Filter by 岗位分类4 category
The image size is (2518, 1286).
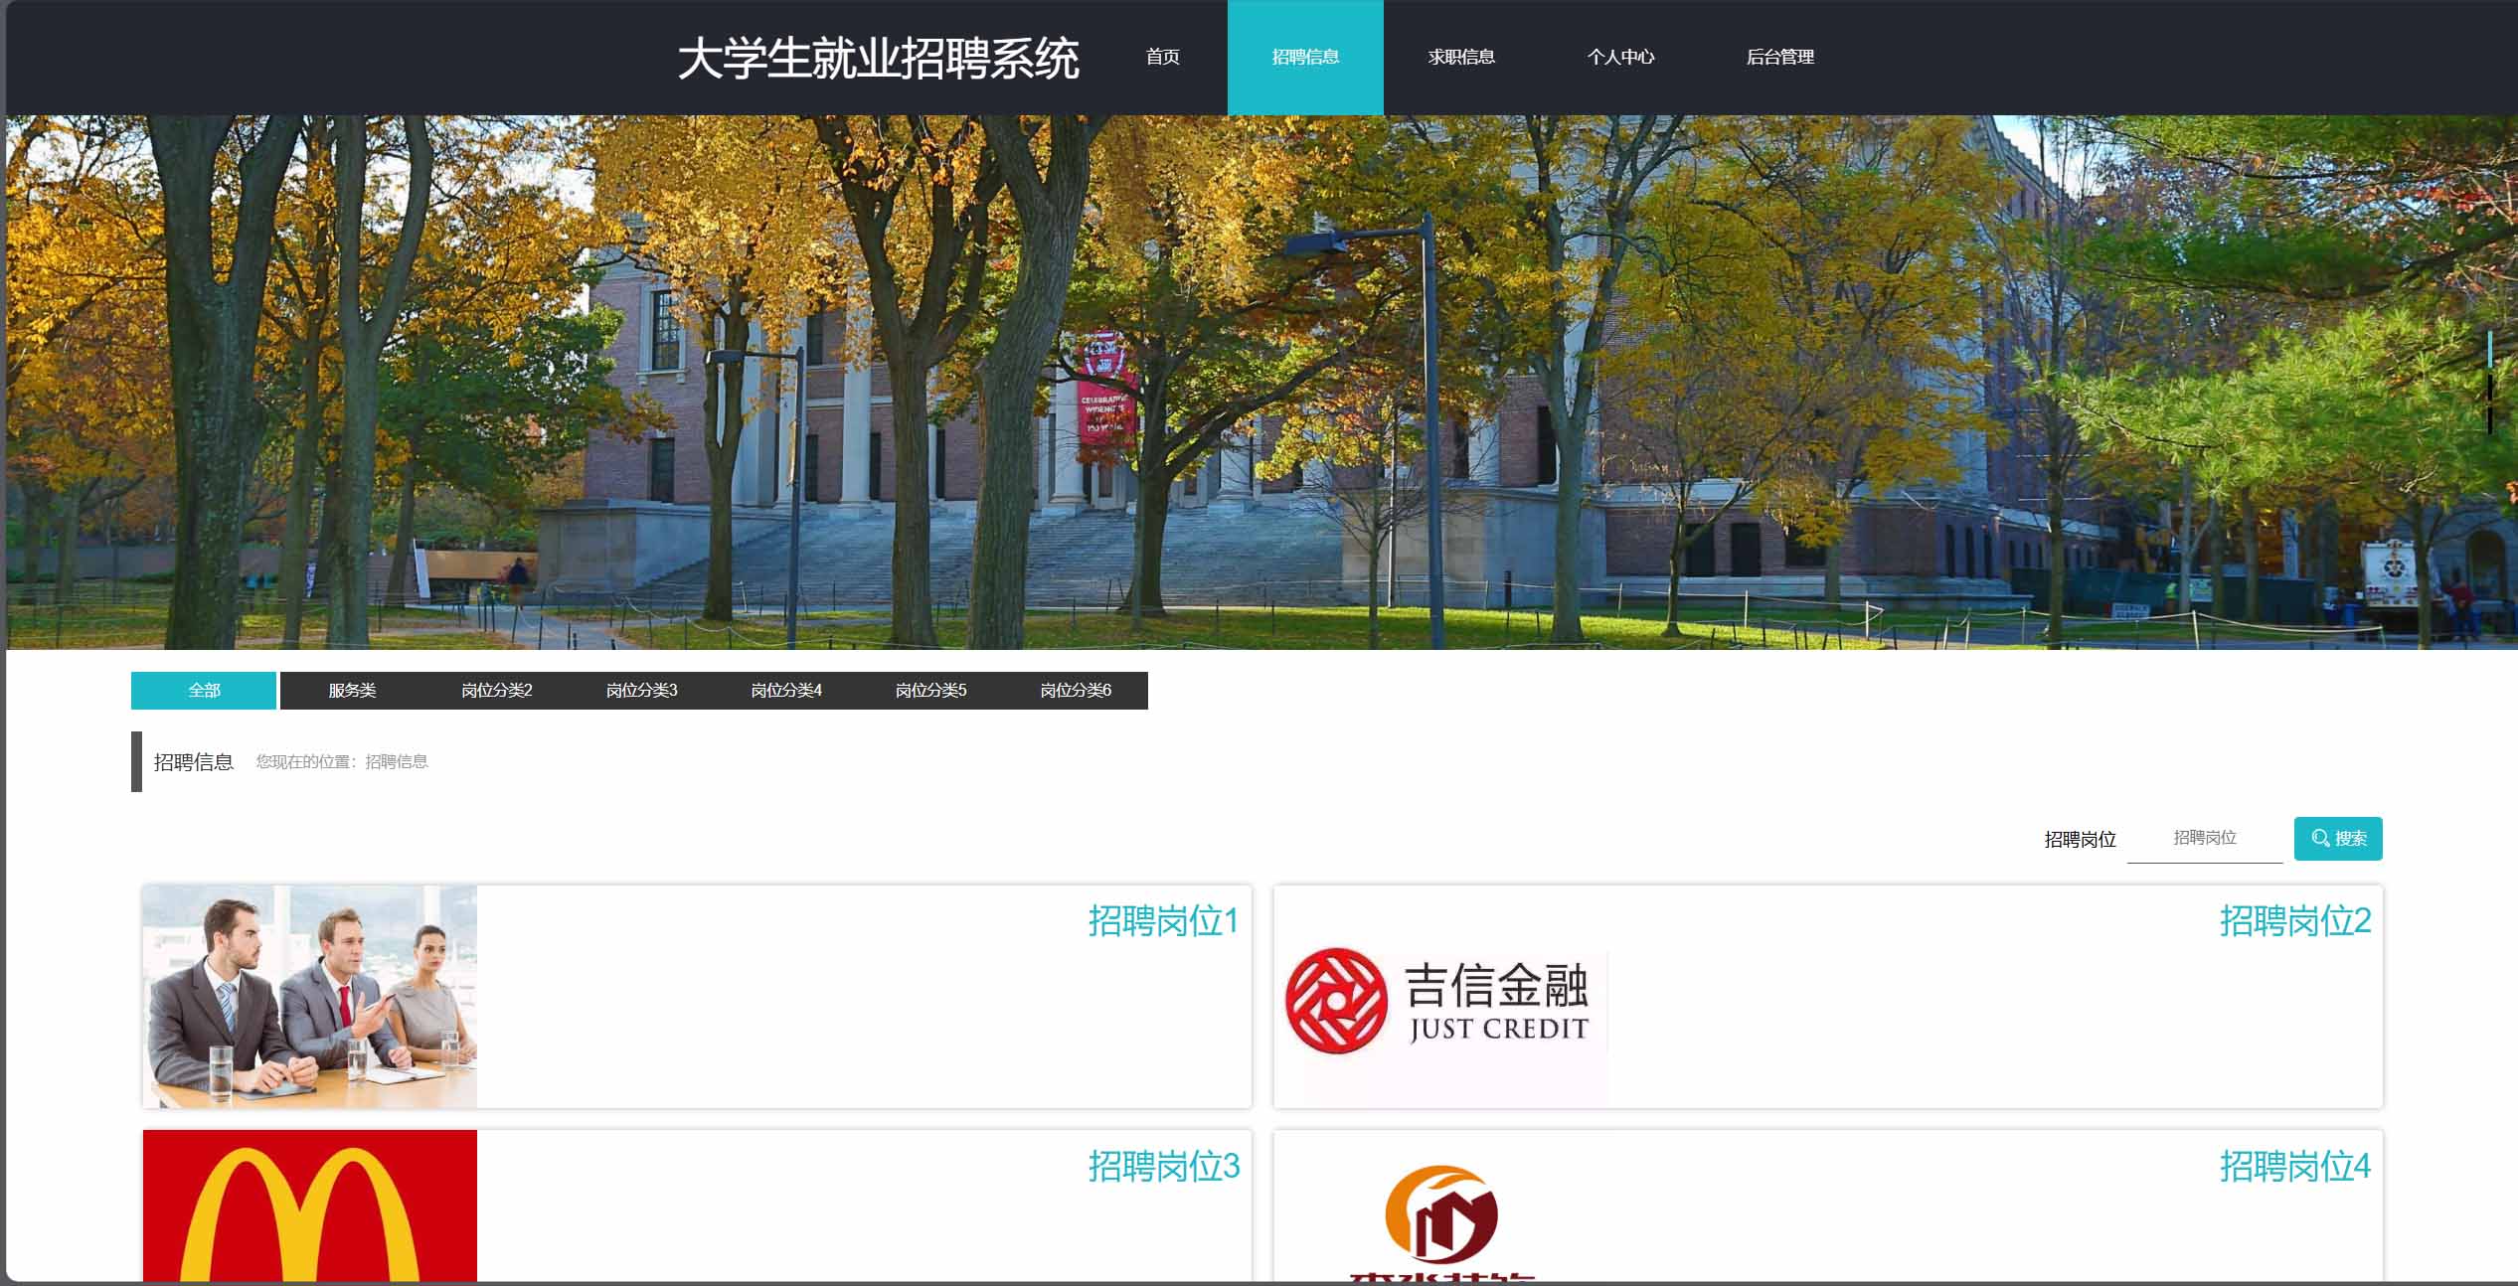coord(785,690)
